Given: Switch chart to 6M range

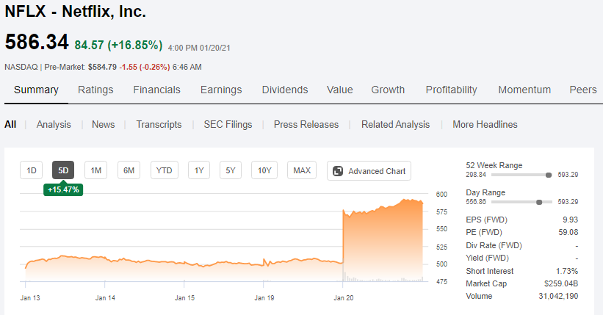Looking at the screenshot, I should pos(129,170).
